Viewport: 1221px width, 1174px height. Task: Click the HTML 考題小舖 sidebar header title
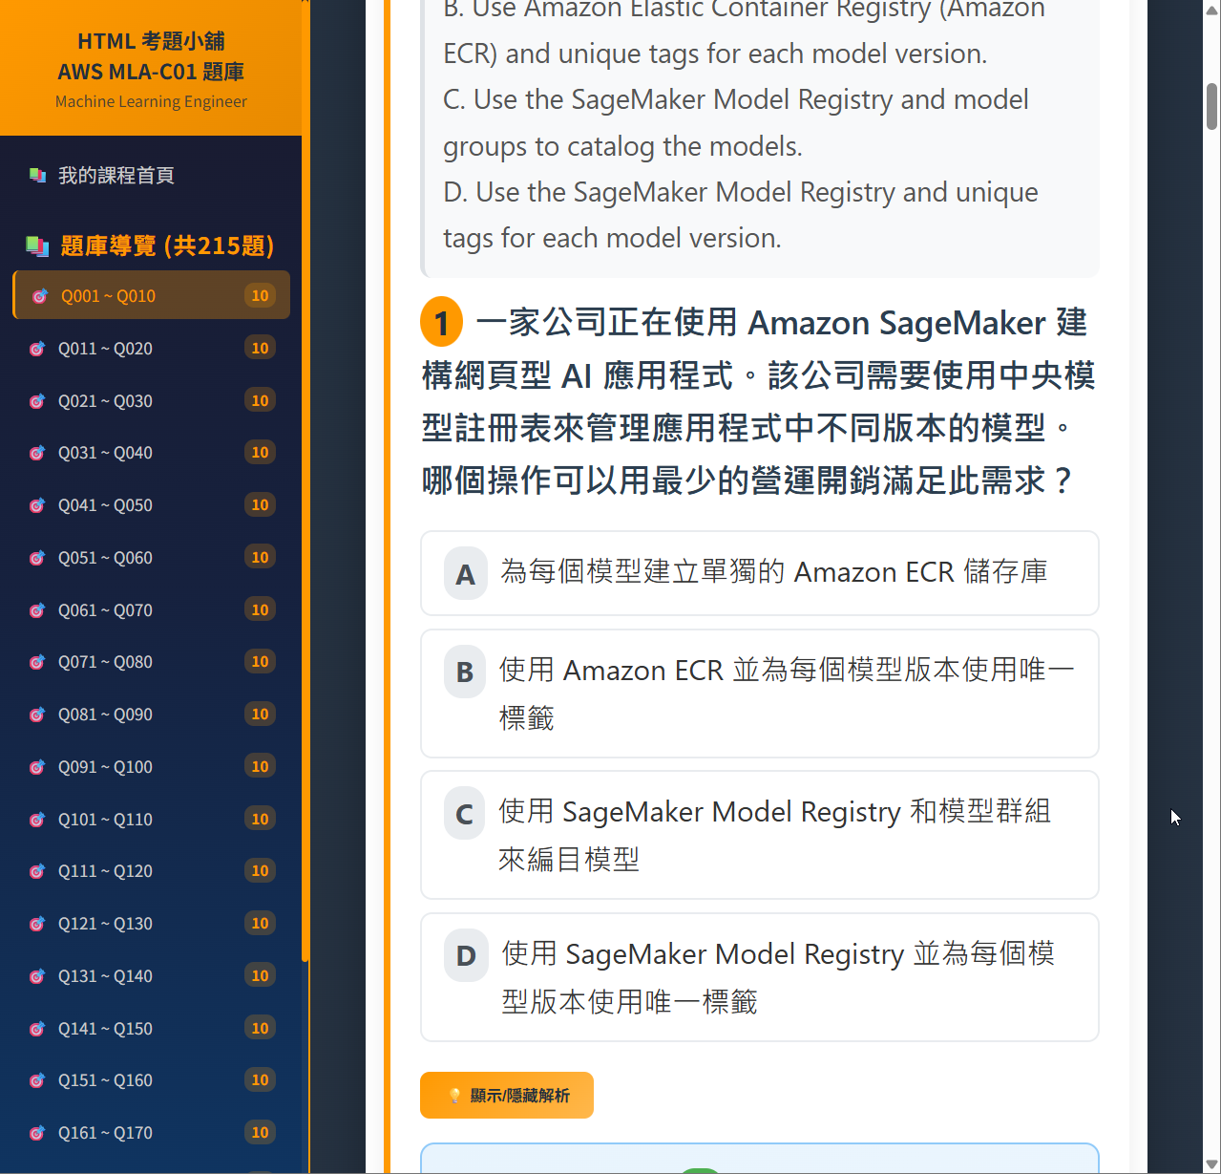(x=151, y=41)
